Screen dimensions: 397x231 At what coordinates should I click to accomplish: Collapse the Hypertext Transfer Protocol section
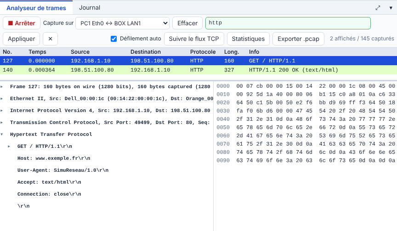point(2,135)
